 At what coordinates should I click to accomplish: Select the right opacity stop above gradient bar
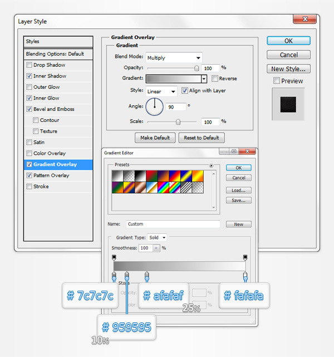coord(245,257)
